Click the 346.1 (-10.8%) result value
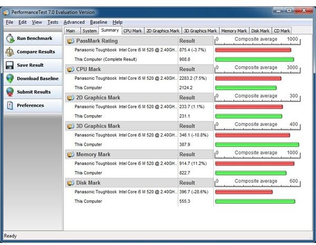316x245 pixels. tap(194, 135)
